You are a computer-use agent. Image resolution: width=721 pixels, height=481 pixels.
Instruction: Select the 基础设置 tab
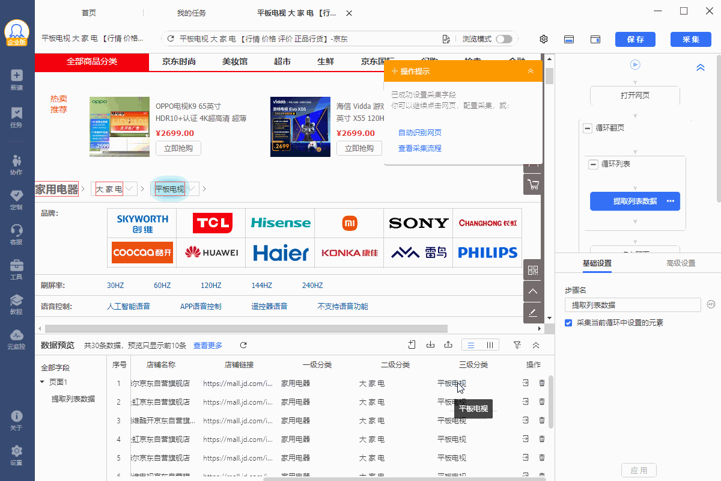coord(597,263)
